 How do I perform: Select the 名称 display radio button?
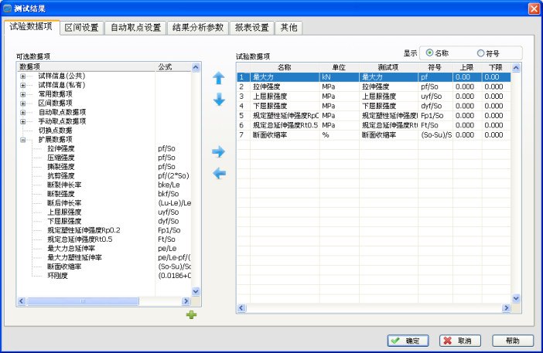430,53
